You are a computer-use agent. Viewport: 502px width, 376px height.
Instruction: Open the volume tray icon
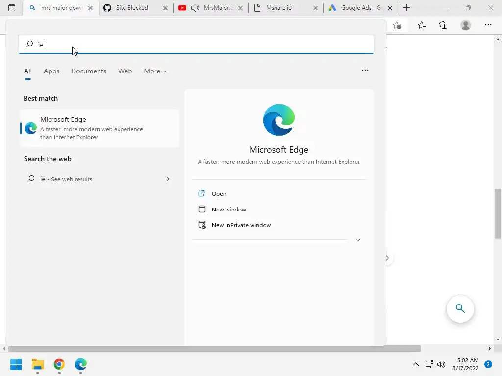(441, 364)
